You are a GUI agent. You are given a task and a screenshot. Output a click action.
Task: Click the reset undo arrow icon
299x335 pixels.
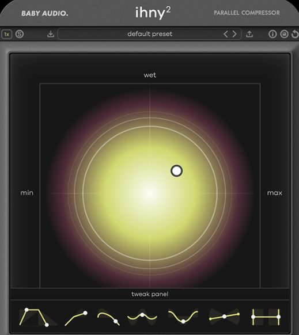pyautogui.click(x=295, y=34)
